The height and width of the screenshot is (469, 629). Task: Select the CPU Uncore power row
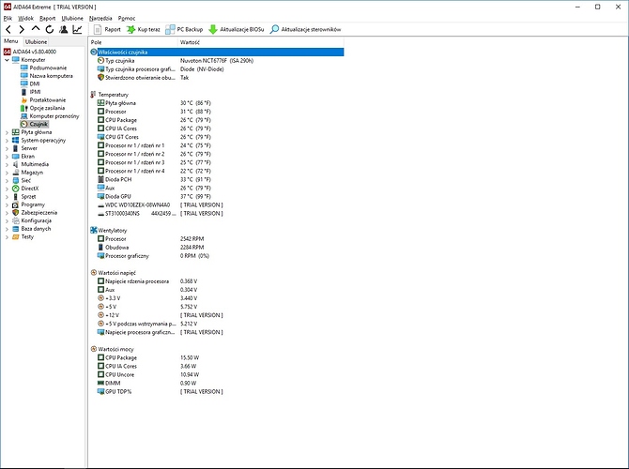(x=217, y=374)
